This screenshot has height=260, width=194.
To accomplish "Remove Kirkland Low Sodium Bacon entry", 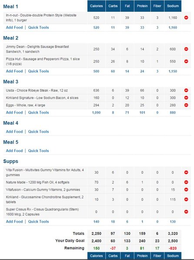I will (x=186, y=98).
